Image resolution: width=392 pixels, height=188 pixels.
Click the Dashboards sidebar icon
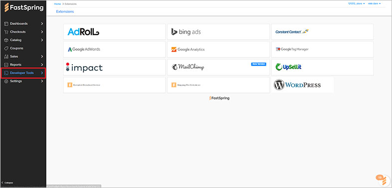point(6,24)
